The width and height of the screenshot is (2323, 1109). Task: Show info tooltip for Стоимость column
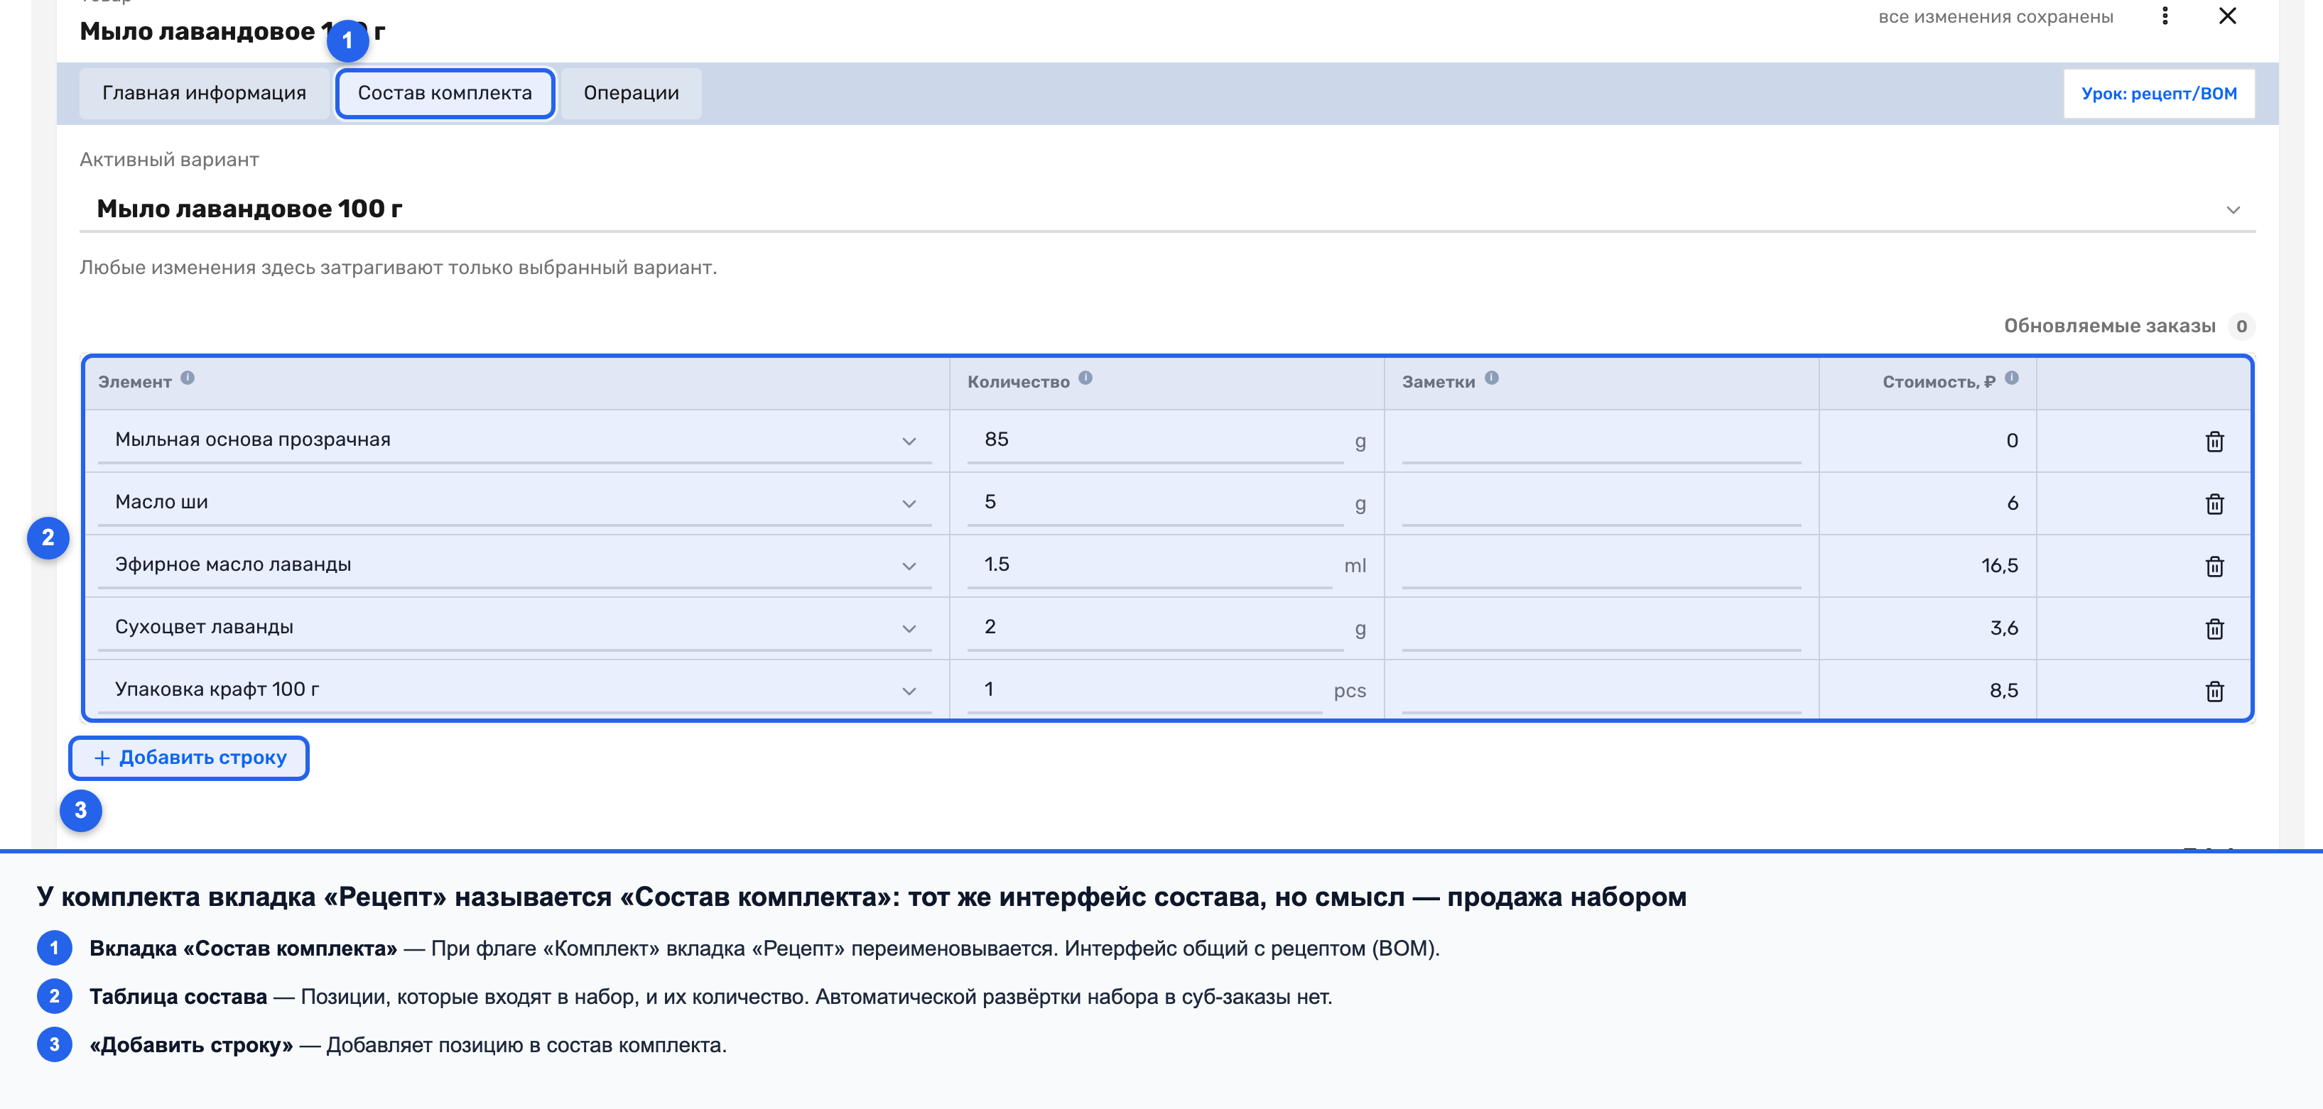click(x=2011, y=378)
